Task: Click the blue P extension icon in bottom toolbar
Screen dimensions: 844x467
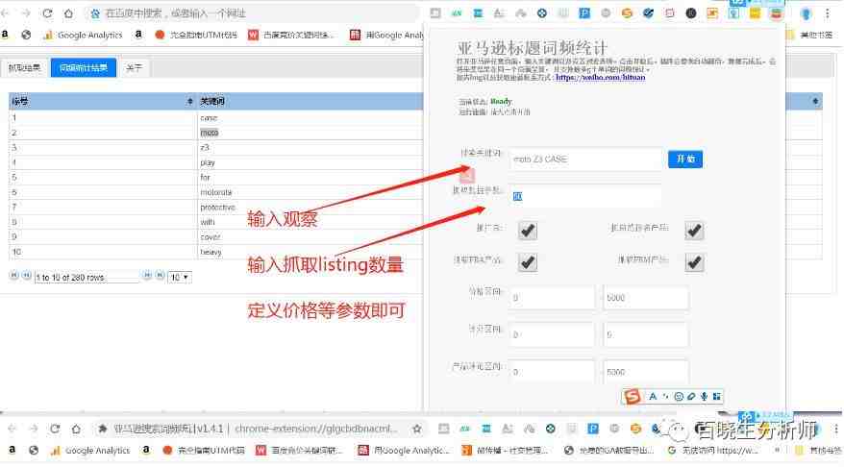Action: click(x=593, y=429)
